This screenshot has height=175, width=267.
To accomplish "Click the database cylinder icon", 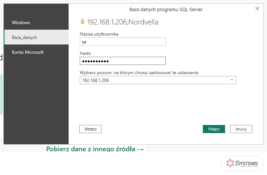I will 82,22.
